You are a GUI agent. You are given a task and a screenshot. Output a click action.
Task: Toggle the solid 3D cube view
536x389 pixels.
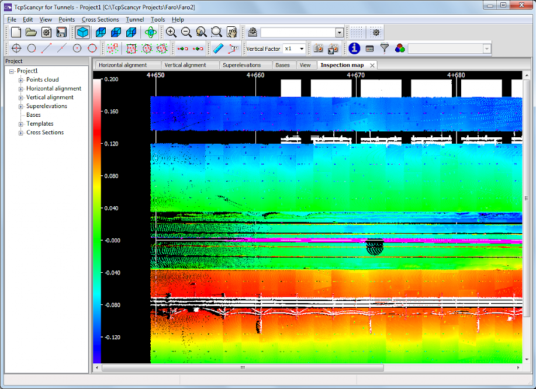coord(83,32)
